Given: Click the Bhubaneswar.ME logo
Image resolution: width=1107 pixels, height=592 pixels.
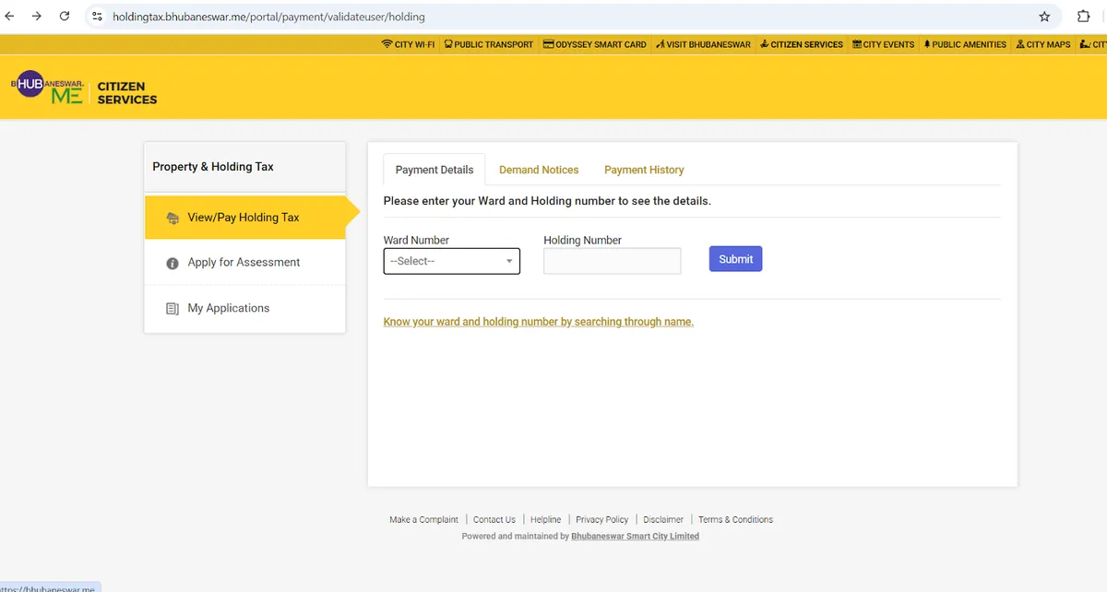Looking at the screenshot, I should coord(48,88).
